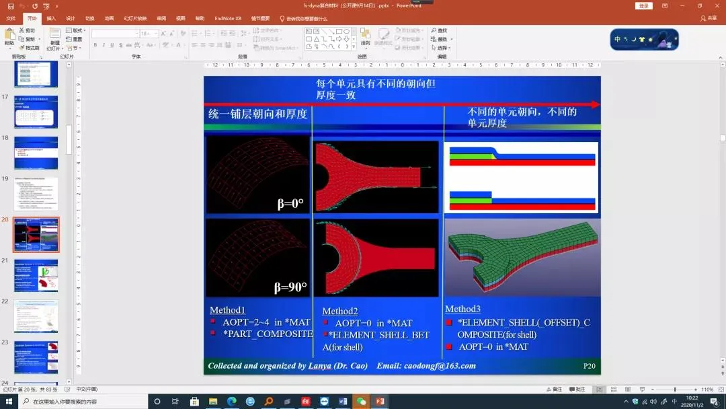Screen dimensions: 726x409
Task: Click the Windows taskbar search box
Action: [83, 402]
